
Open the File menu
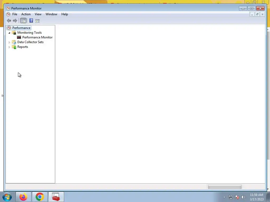(x=15, y=14)
